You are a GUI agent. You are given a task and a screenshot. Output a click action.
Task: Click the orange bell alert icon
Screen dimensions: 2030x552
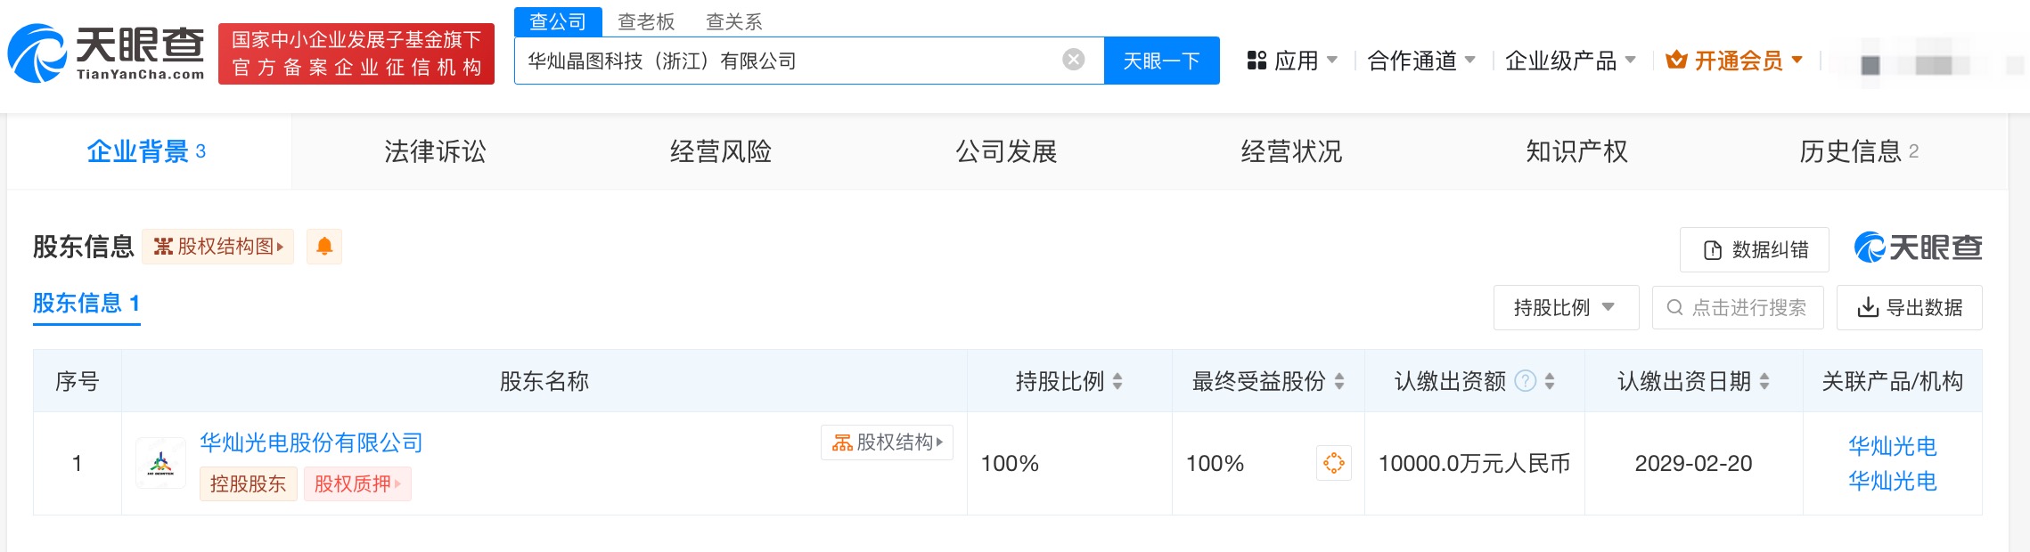pyautogui.click(x=324, y=247)
